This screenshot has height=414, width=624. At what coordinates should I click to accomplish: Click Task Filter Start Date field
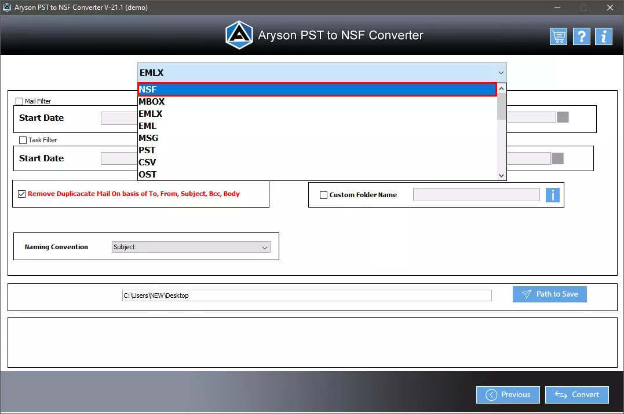tap(119, 158)
